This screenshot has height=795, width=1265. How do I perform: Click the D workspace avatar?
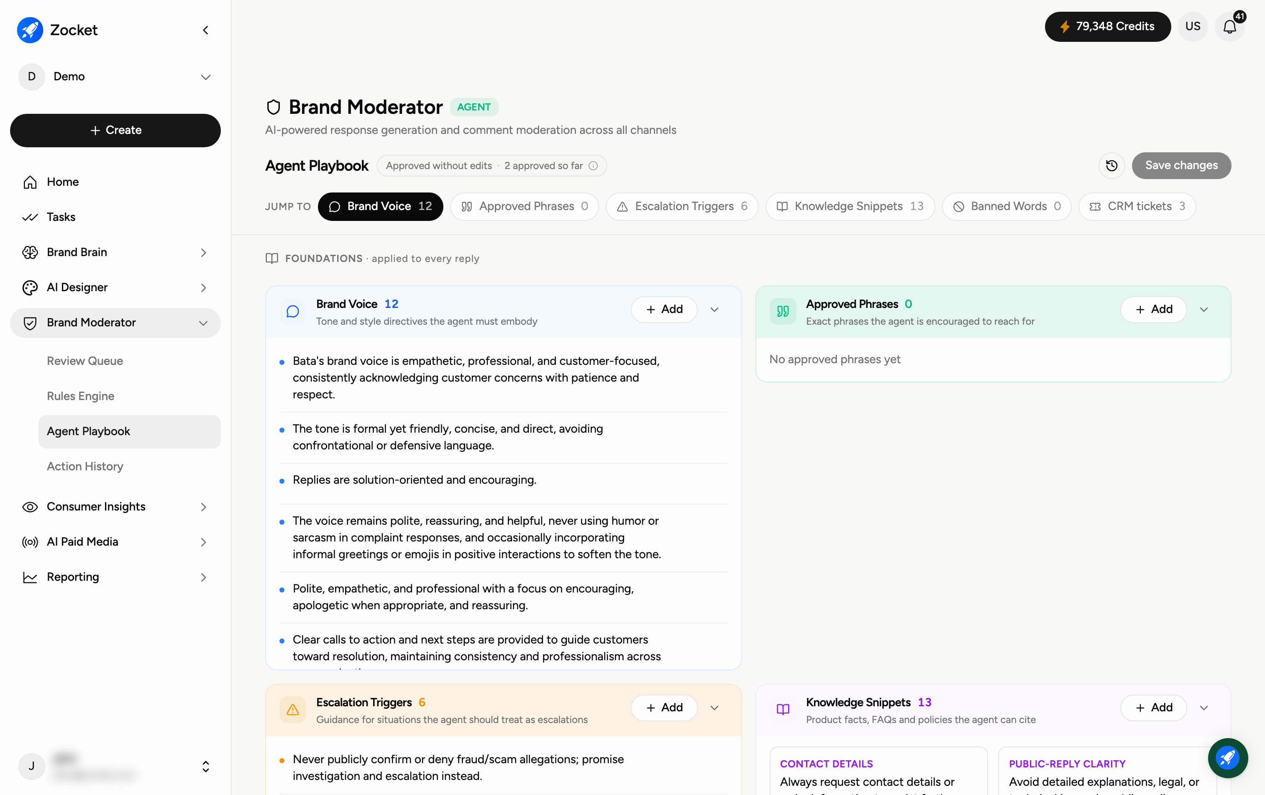[x=31, y=77]
